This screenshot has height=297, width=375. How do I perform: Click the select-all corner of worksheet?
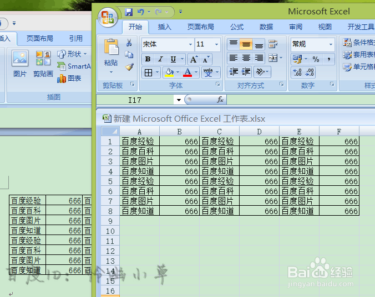click(110, 131)
